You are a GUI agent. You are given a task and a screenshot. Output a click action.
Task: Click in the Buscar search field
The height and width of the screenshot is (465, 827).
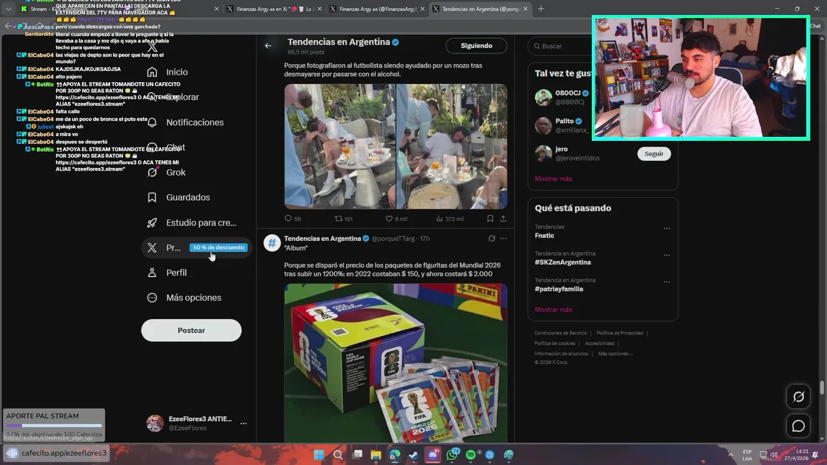pyautogui.click(x=603, y=46)
